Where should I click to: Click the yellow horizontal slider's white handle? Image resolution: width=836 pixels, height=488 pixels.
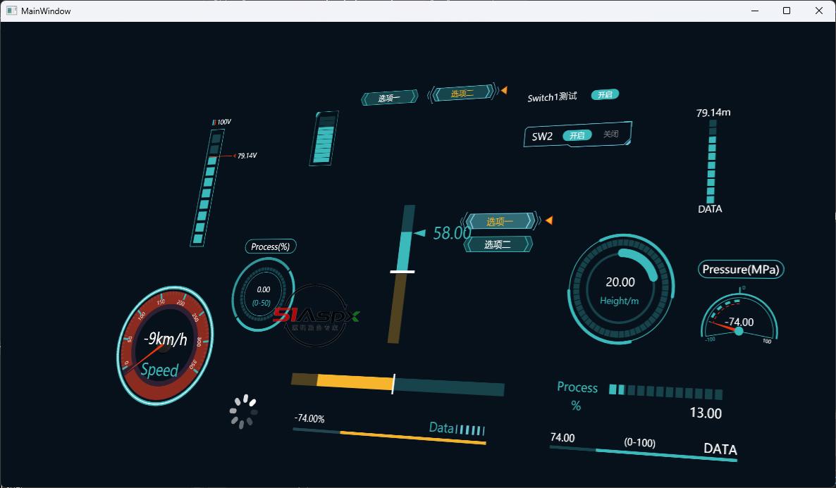(x=393, y=384)
